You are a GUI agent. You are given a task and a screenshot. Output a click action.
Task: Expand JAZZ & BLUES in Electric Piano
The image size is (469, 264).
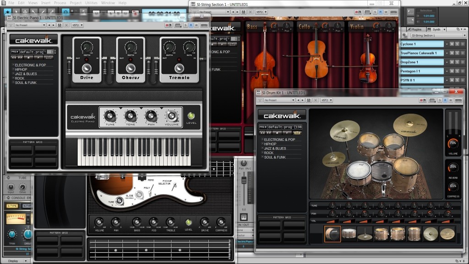[x=13, y=74]
